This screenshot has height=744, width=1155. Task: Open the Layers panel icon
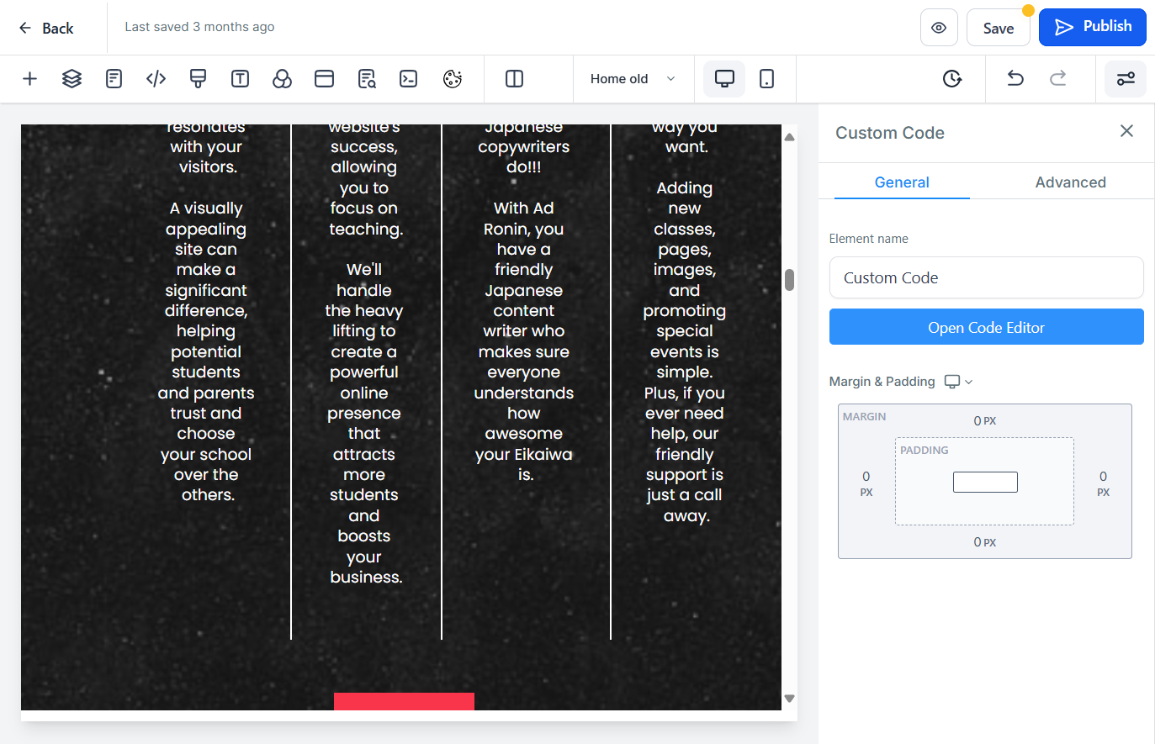tap(72, 79)
